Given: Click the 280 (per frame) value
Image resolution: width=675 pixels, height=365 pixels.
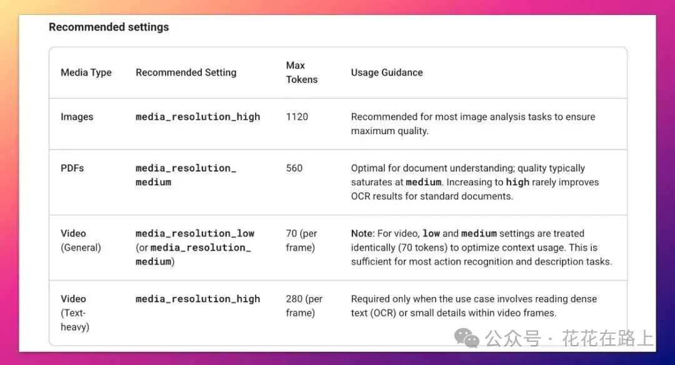Looking at the screenshot, I should click(304, 306).
